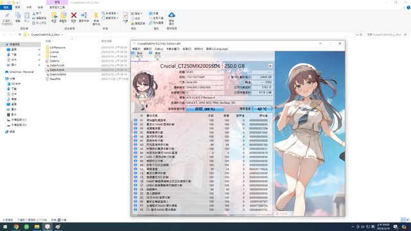Open first menu in the CrystalDiskInfo menu bar
Viewport: 411px width, 231px height.
(136, 49)
